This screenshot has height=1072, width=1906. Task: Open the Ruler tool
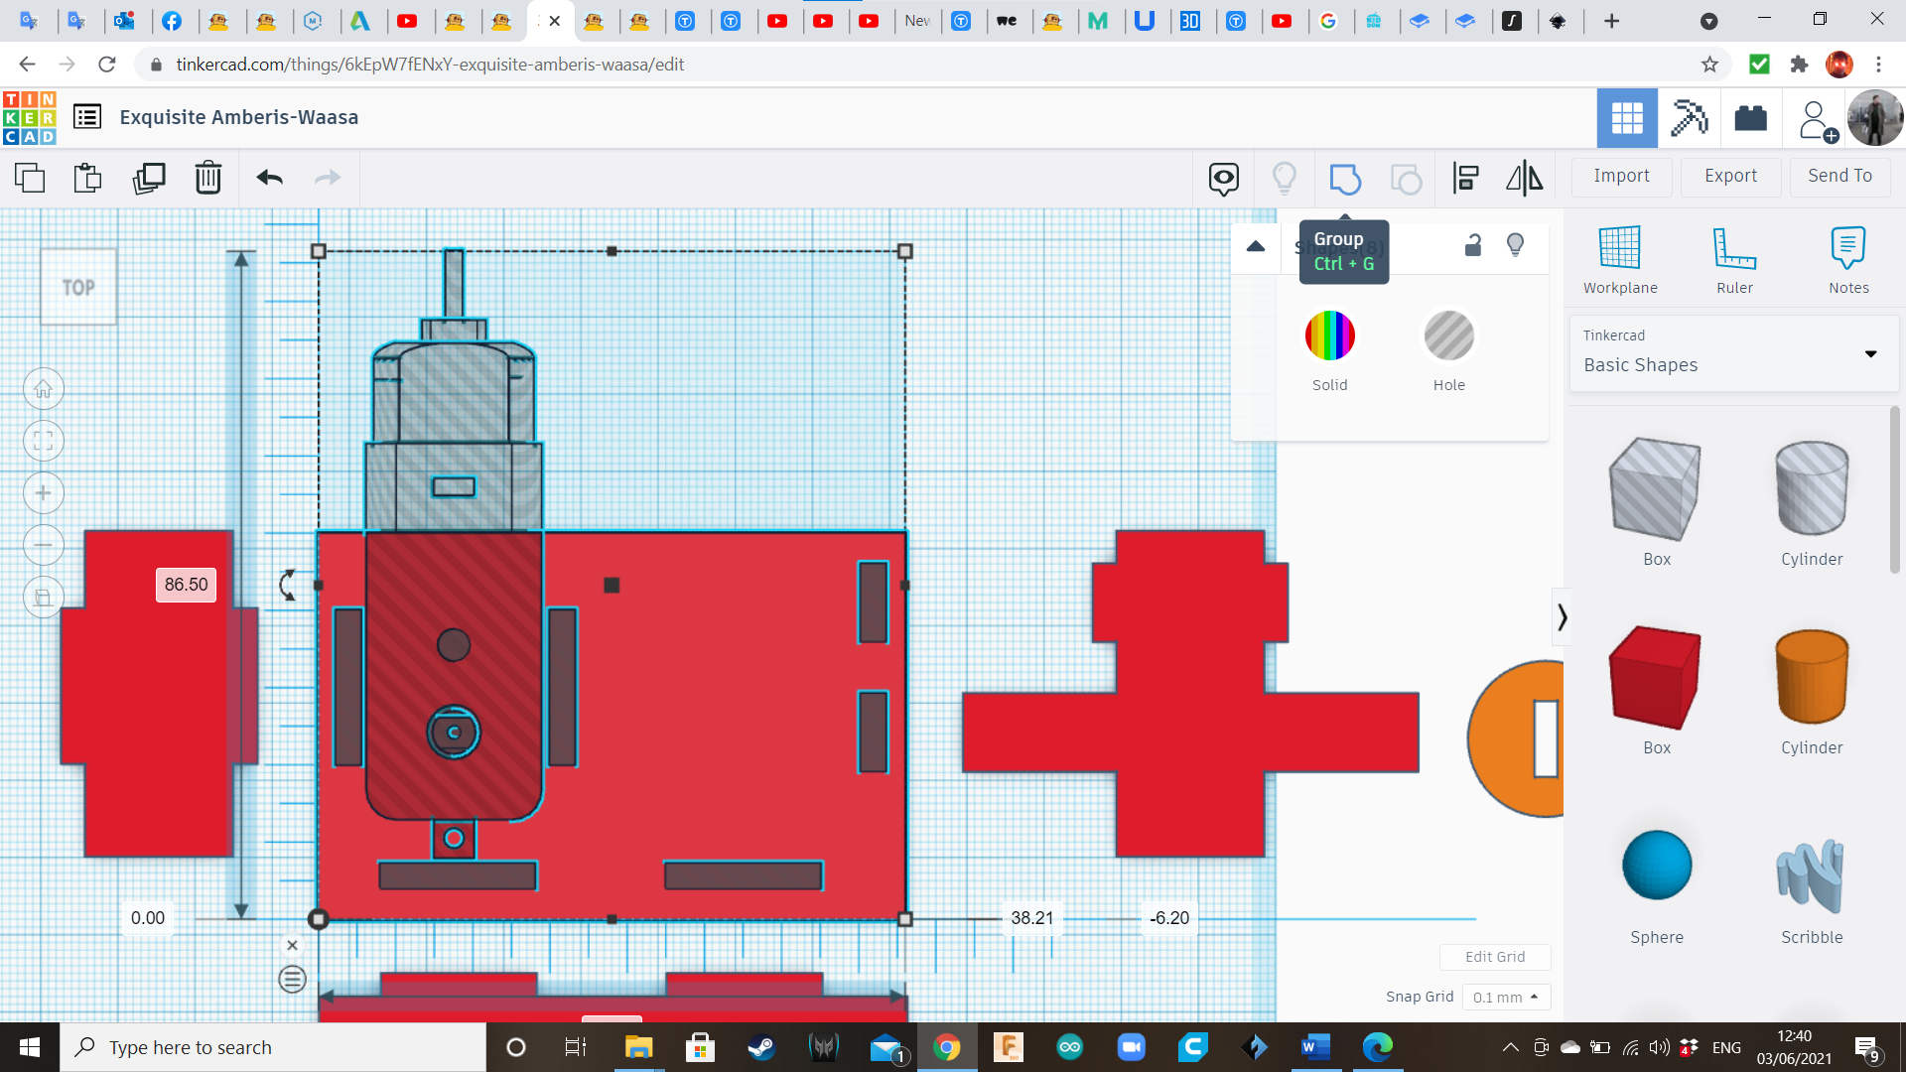[1734, 260]
